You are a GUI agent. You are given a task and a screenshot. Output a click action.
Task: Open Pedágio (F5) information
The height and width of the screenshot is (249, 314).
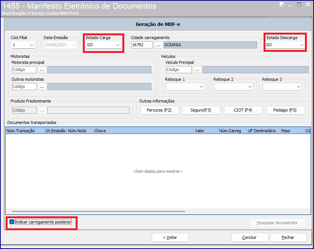(x=285, y=110)
